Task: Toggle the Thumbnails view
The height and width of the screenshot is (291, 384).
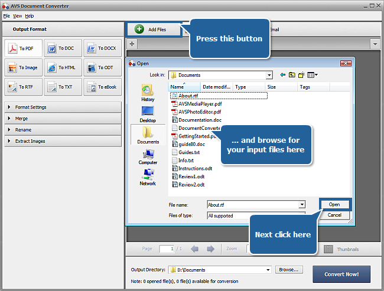Action: pyautogui.click(x=341, y=249)
